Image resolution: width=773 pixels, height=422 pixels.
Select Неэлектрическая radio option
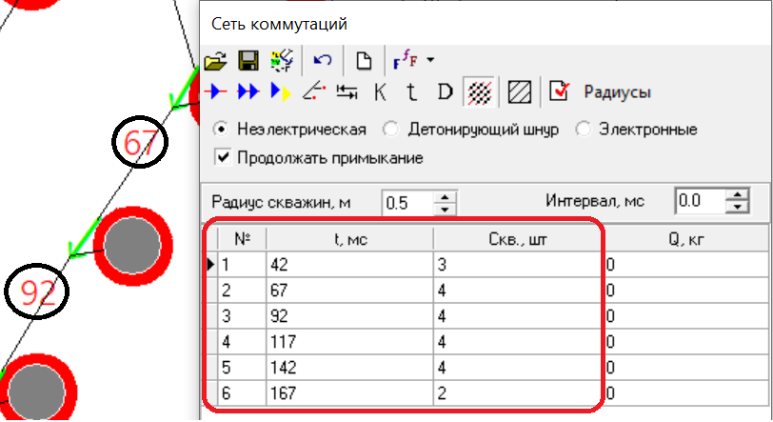[221, 130]
